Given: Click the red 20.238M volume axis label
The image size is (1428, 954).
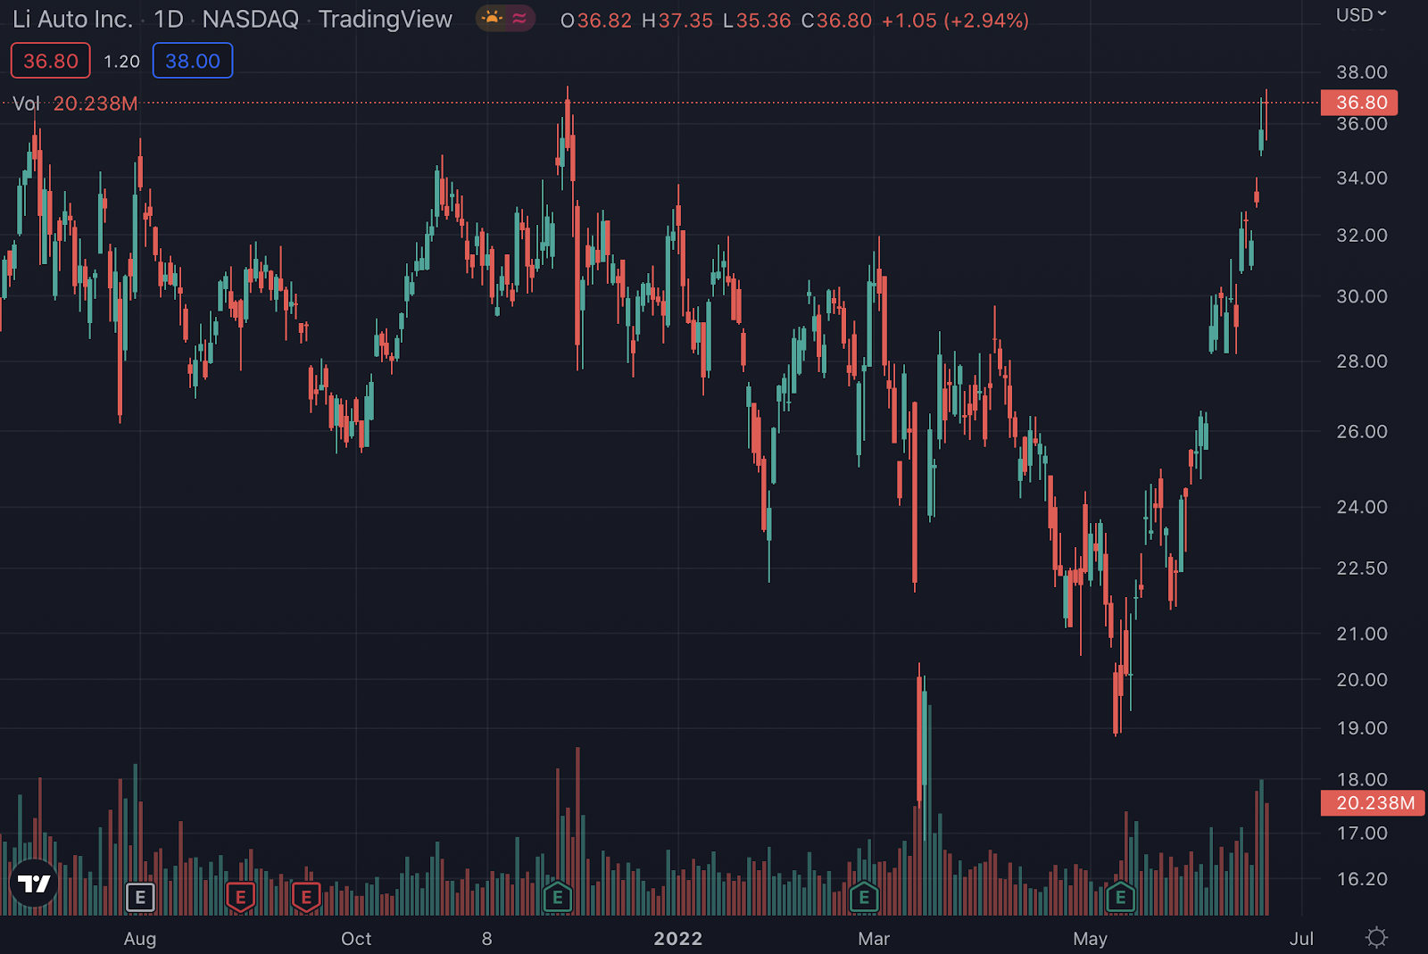Looking at the screenshot, I should click(x=1373, y=803).
